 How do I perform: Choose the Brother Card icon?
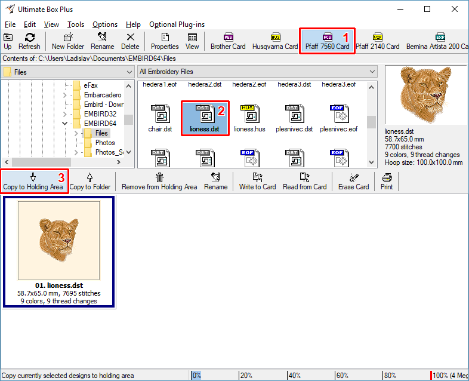[x=228, y=41]
